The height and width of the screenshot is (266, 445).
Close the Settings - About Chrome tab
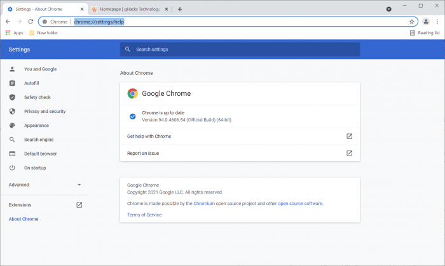[82, 9]
